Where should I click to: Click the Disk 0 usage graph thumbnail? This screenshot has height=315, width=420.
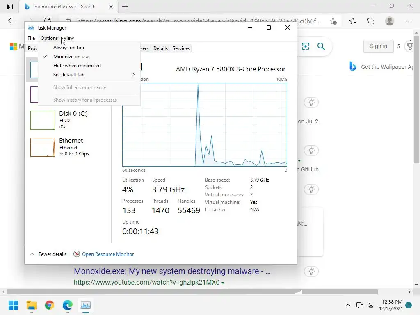(43, 120)
